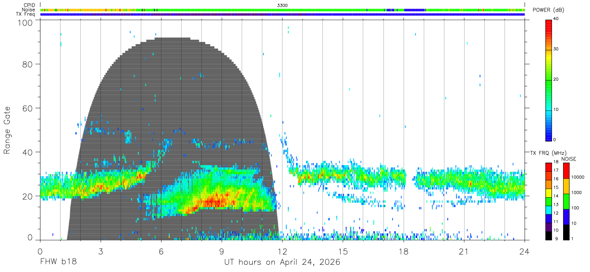This screenshot has height=272, width=590.
Task: Click the 10000 tick on NOISE legend
Action: pos(578,177)
